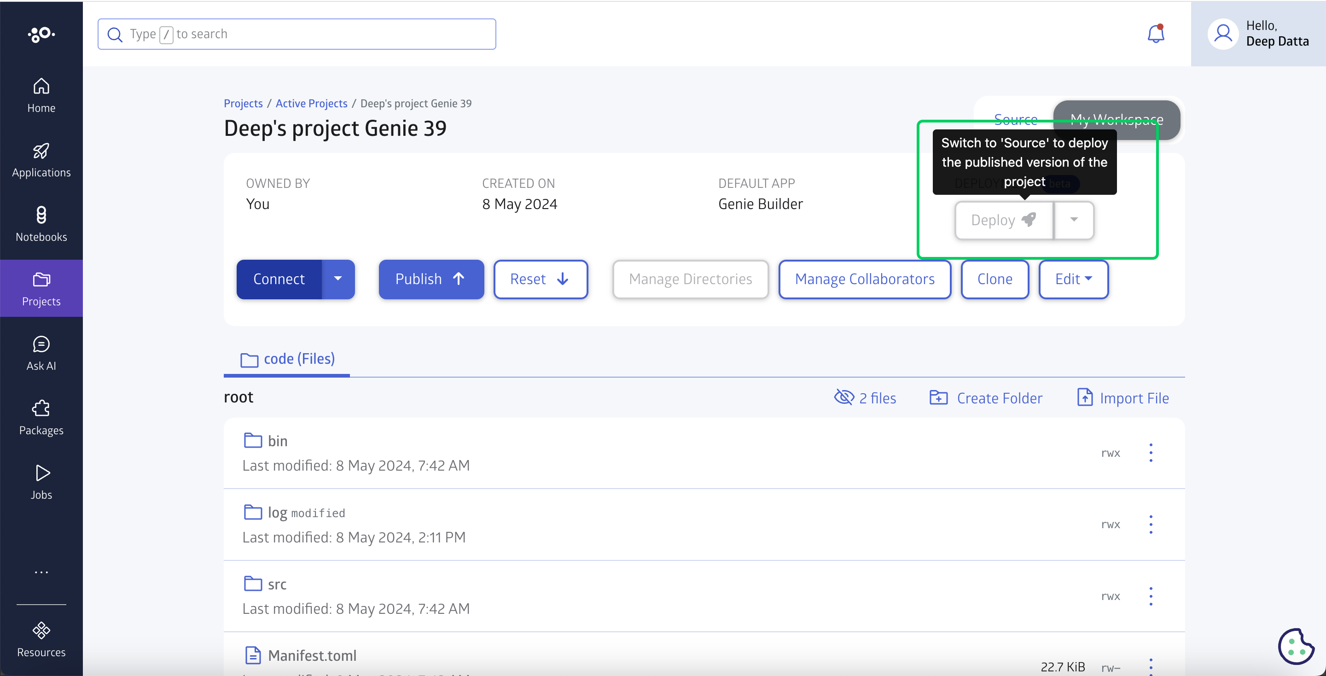This screenshot has height=676, width=1326.
Task: Click the Genie Builder default app value
Action: point(760,204)
